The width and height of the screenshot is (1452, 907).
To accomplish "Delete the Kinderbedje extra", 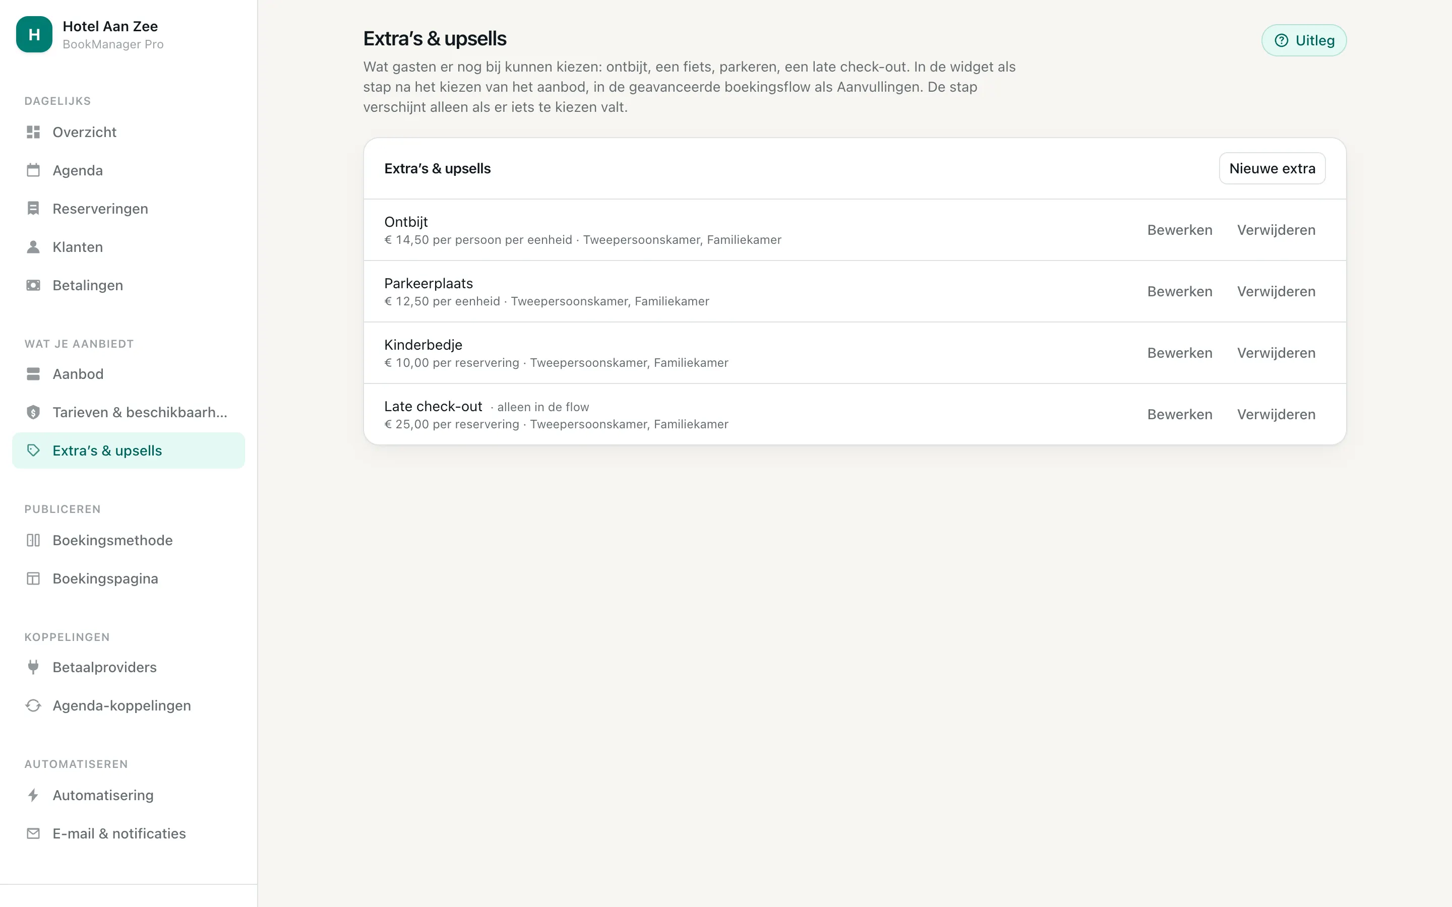I will [x=1276, y=353].
